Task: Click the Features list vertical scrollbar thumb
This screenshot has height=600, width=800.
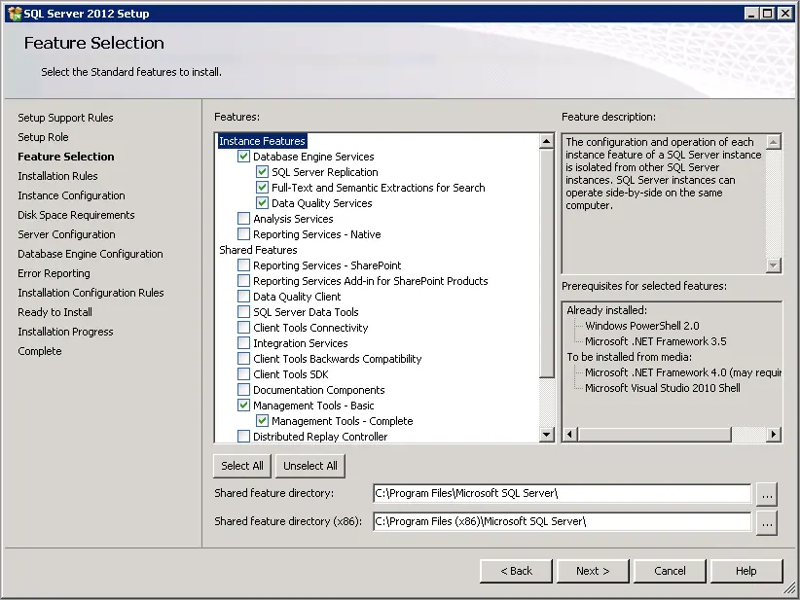Action: (547, 263)
